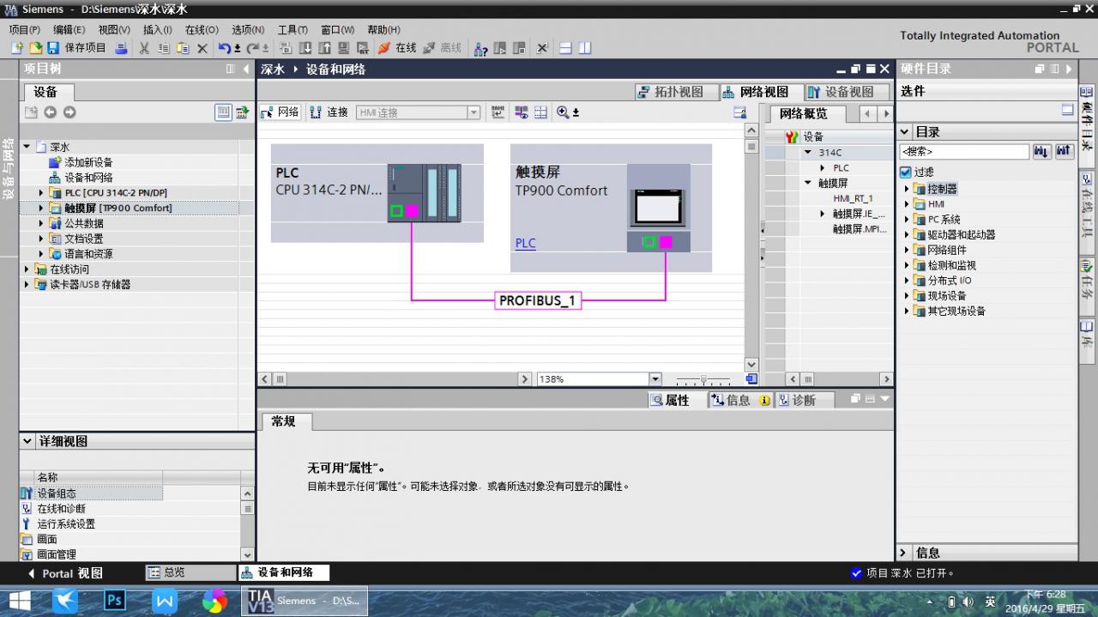Screen dimensions: 1098x617
Task: Expand the PLC [CPU 314C-2 PN/DP] node
Action: pyautogui.click(x=40, y=193)
